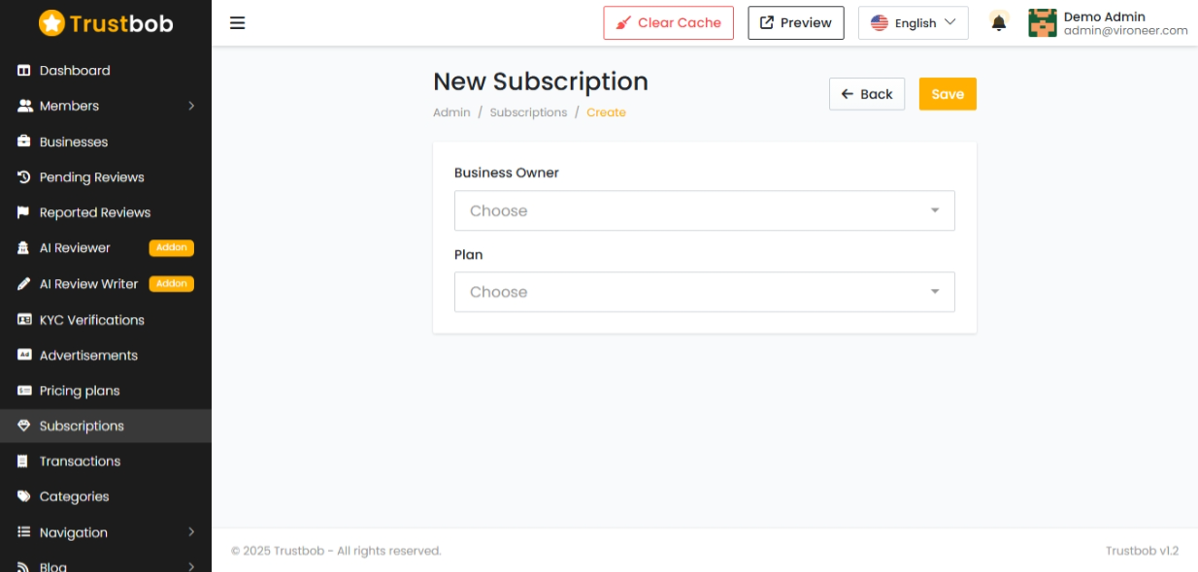Select the Pending Reviews history icon

tap(24, 177)
